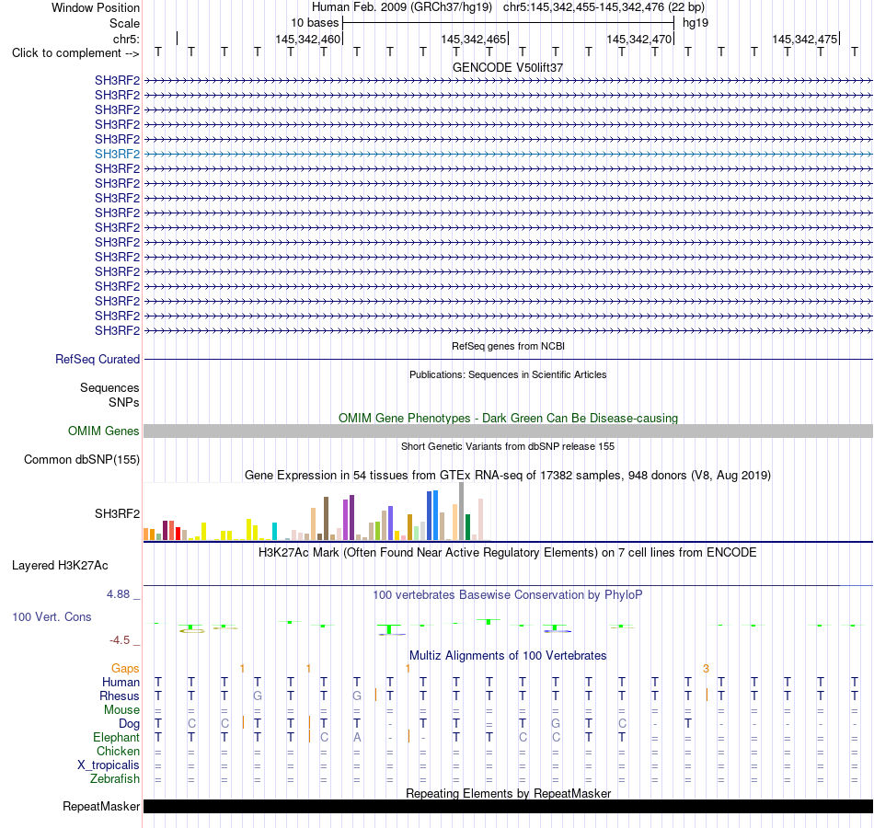The image size is (874, 828).
Task: Select the "Zebrafish" species row label
Action: click(115, 778)
